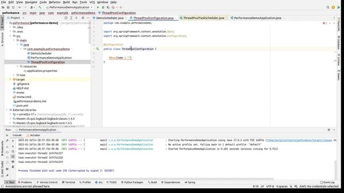Clear console with the trash icon

pyautogui.click(x=13, y=167)
